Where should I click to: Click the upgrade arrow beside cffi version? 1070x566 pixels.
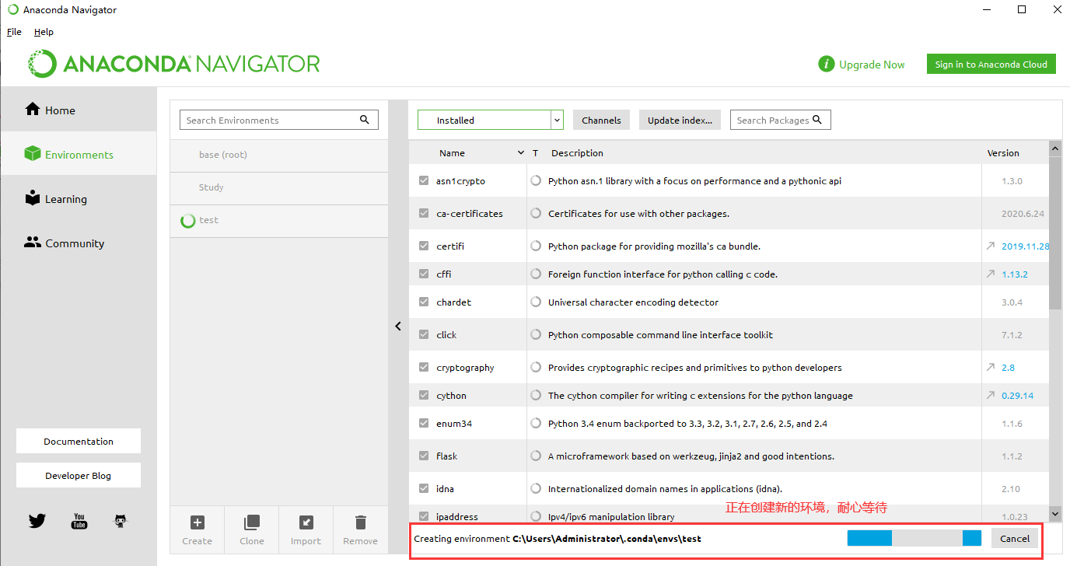tap(991, 274)
